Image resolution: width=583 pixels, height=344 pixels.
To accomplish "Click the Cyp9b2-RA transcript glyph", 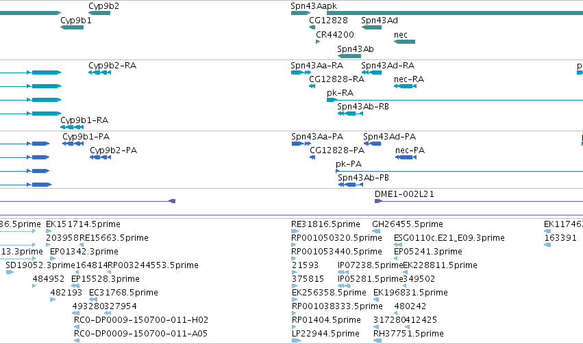I will click(x=99, y=72).
